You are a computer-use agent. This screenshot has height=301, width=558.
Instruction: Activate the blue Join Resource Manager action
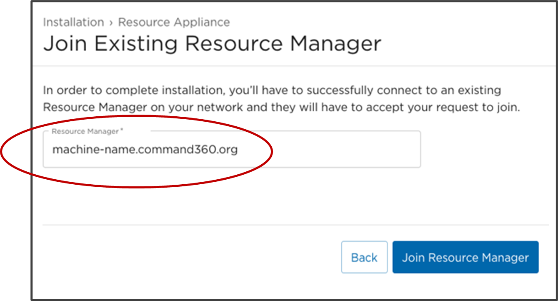click(x=465, y=257)
